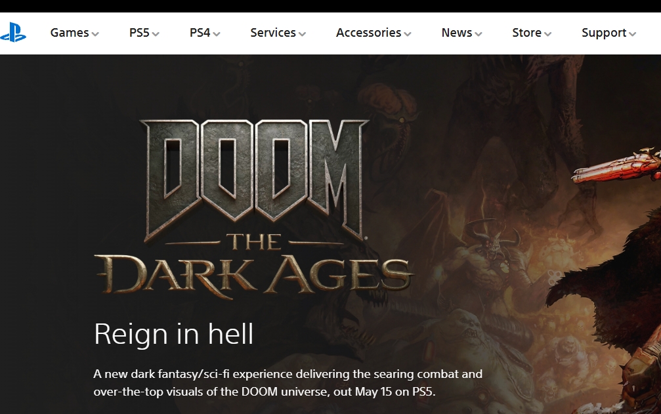Expand the chevron next to Accessories
Image resolution: width=661 pixels, height=414 pixels.
[407, 34]
